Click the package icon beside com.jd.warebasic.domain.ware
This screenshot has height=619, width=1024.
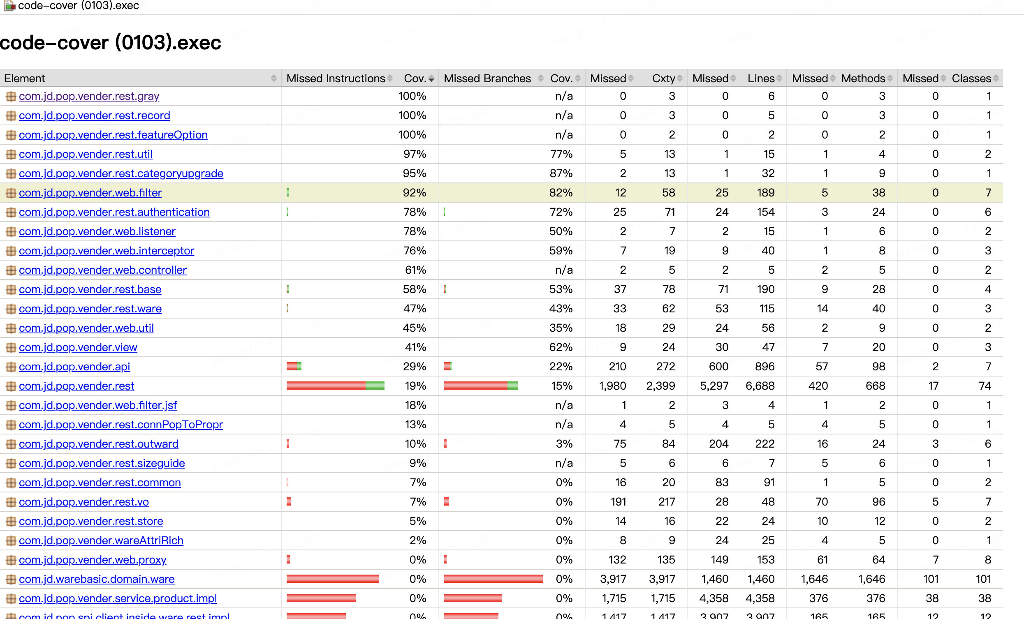click(x=11, y=579)
